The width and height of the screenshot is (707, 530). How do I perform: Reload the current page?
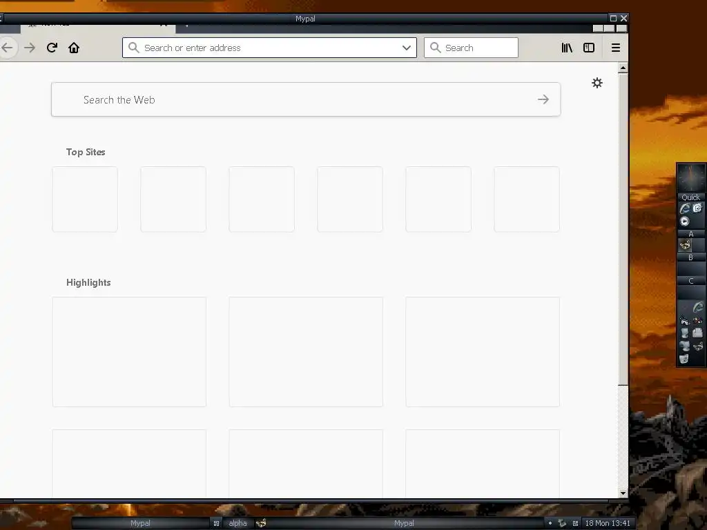click(x=52, y=48)
